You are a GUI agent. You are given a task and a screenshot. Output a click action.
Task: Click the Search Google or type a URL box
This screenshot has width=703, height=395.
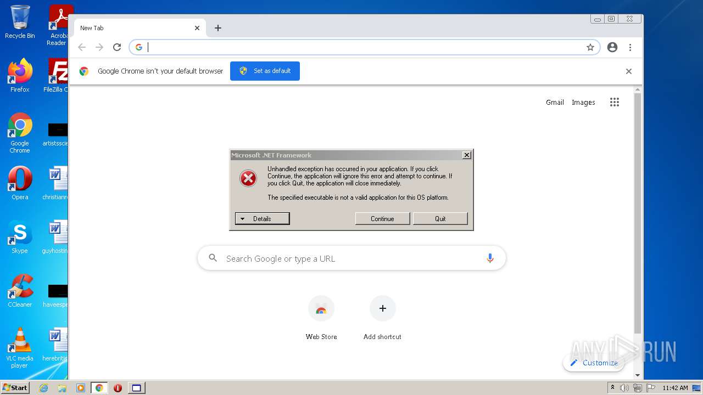[x=351, y=258]
